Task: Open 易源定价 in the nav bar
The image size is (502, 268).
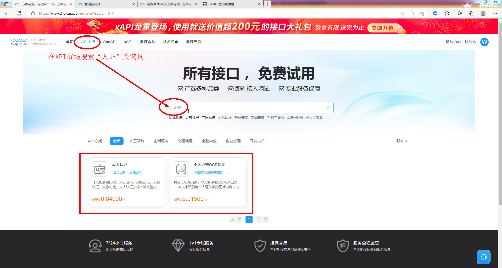Action: pos(148,42)
